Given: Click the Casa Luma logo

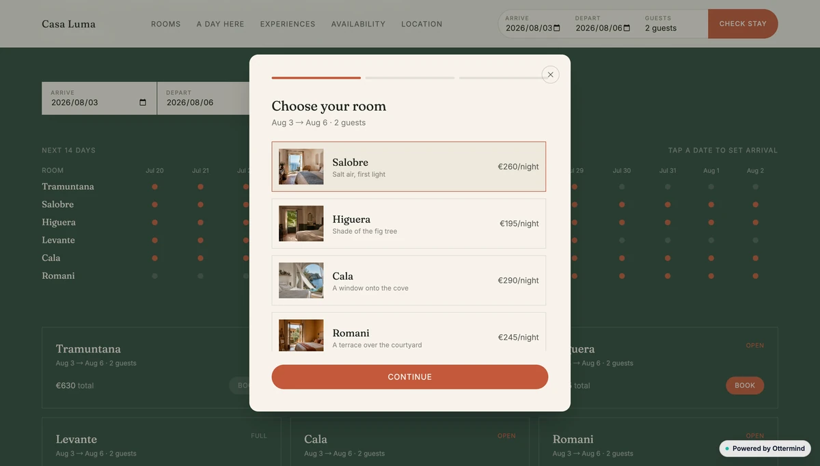Looking at the screenshot, I should pyautogui.click(x=68, y=24).
